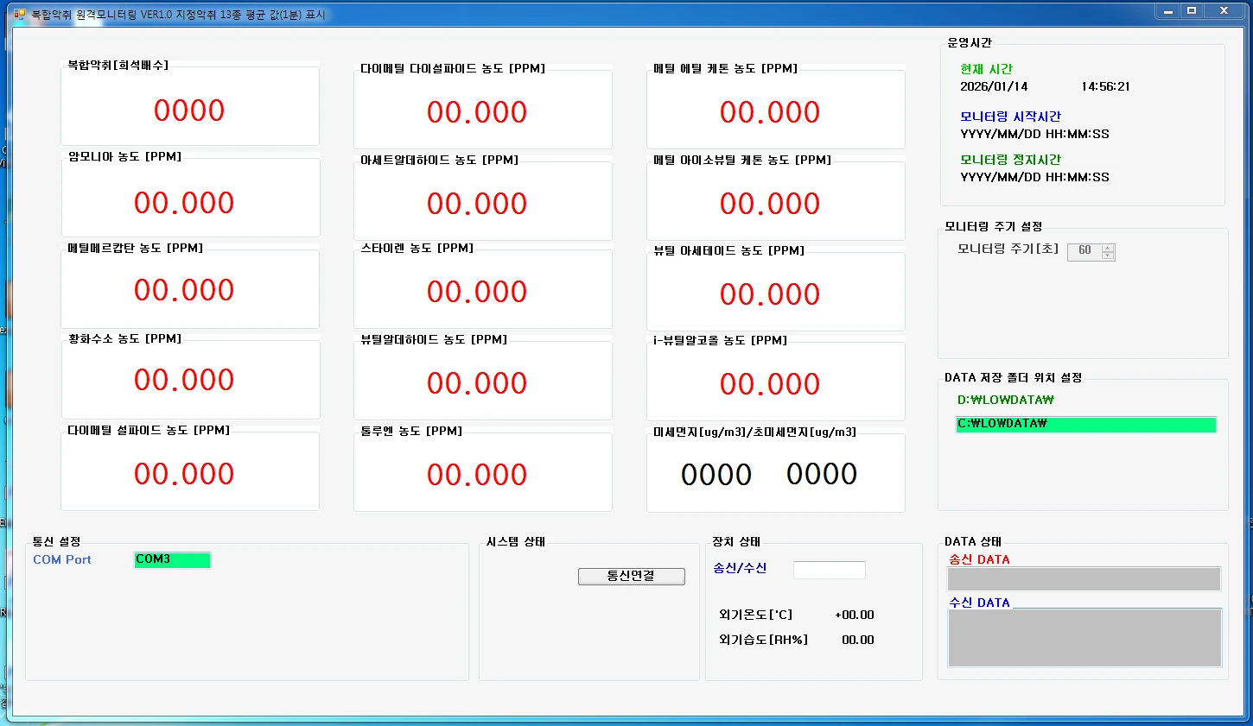Click the 암모니아 농도 reading 00.000

coord(184,203)
